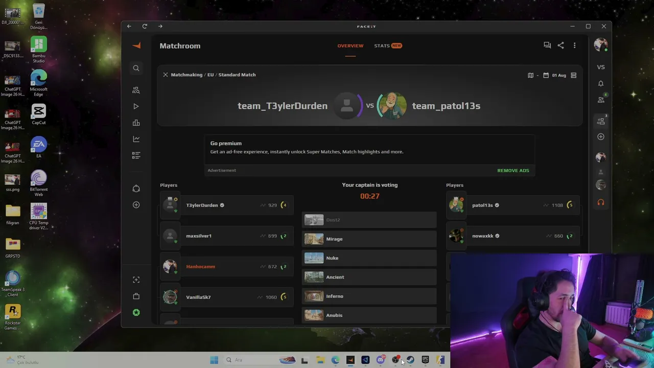Click the green star badge in sidebar
654x368 pixels.
(x=136, y=312)
